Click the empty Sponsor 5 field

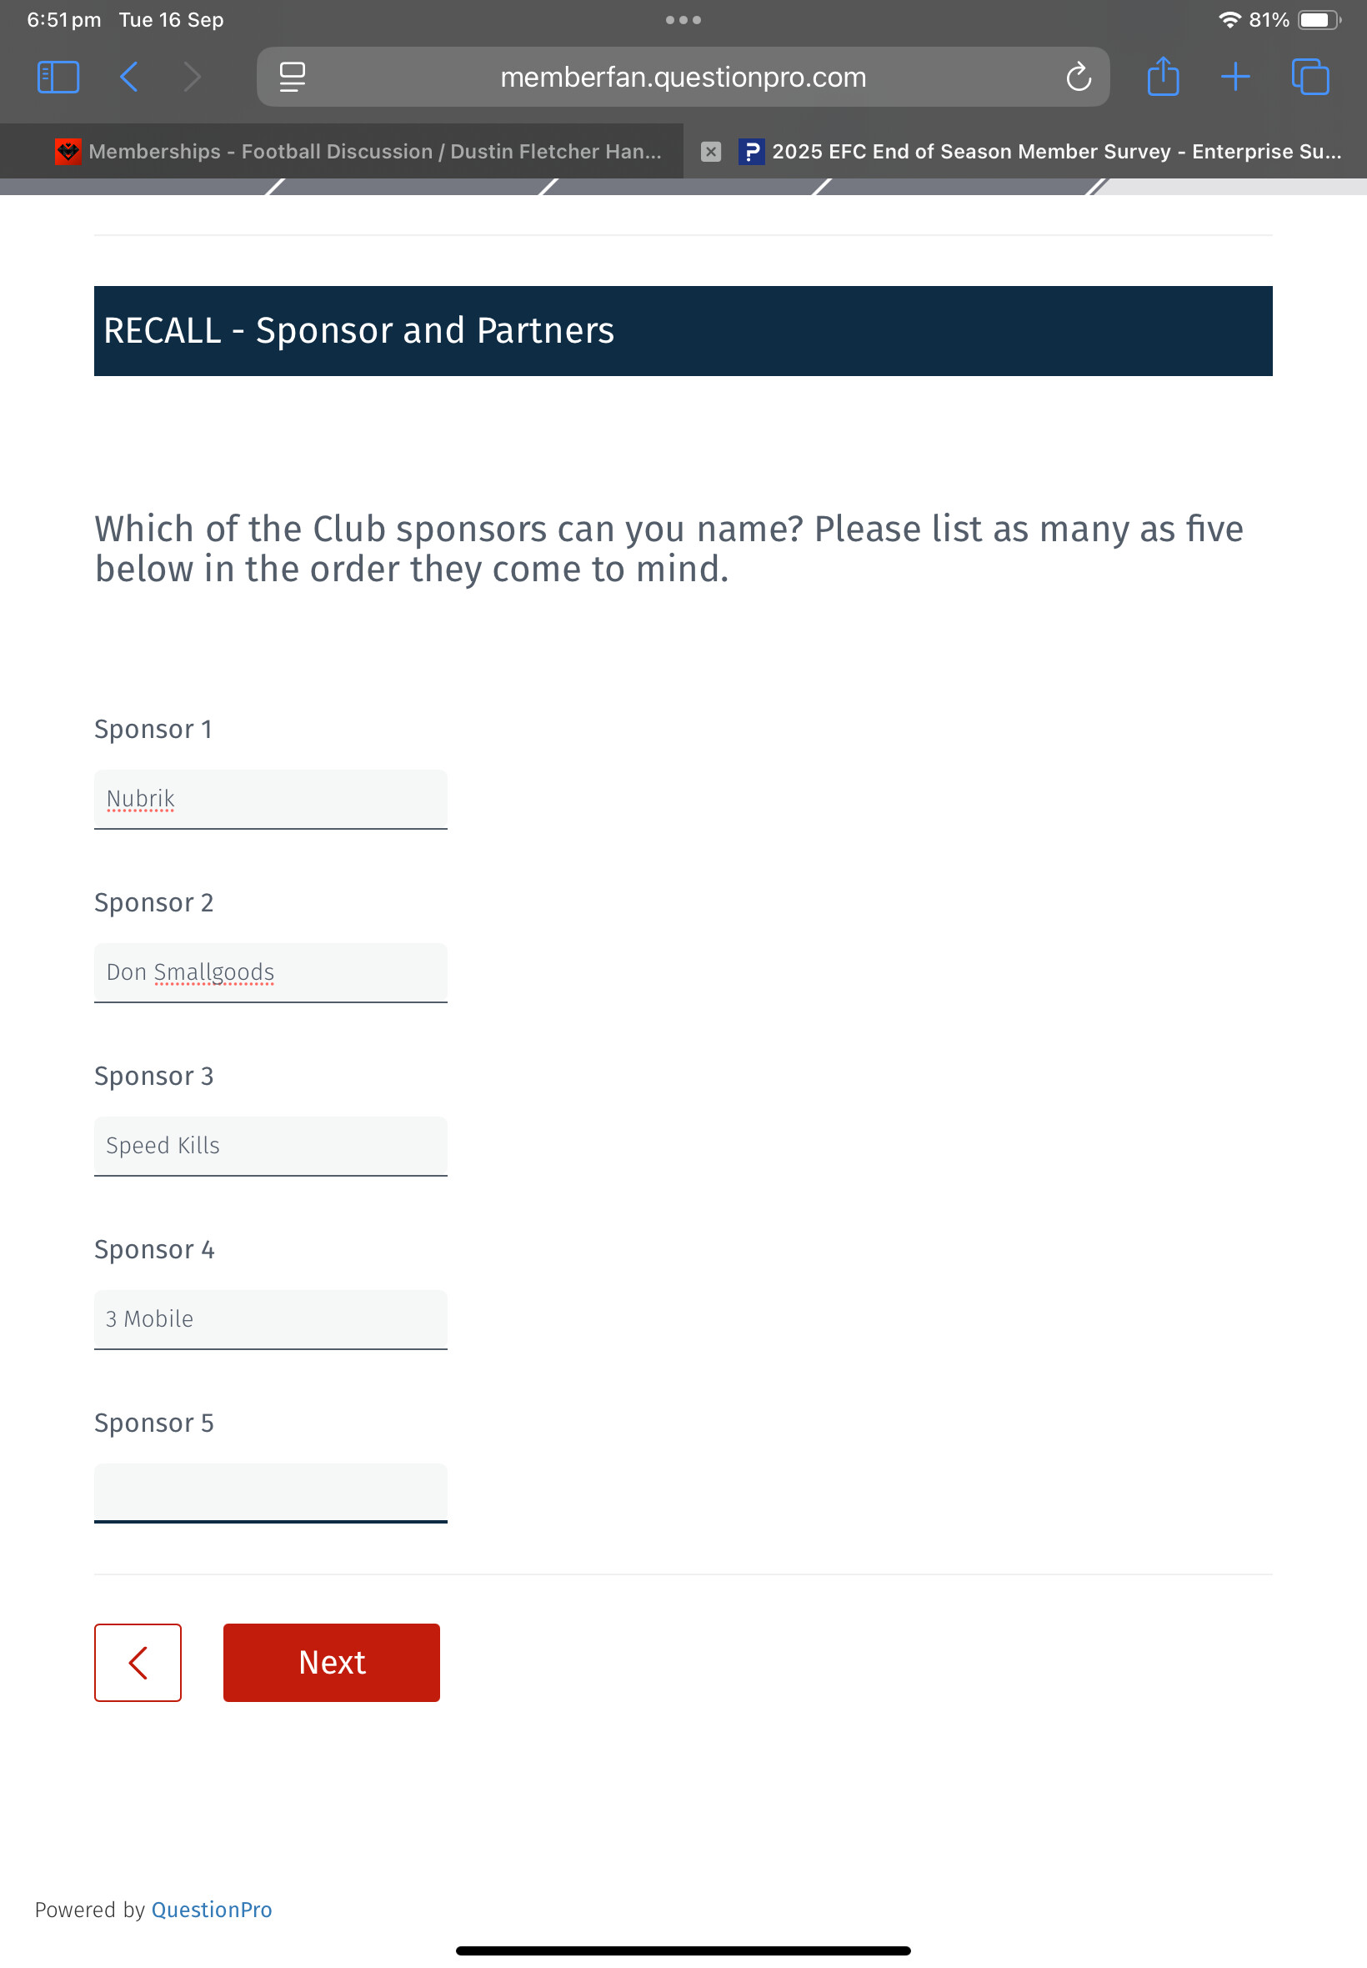pos(271,1492)
